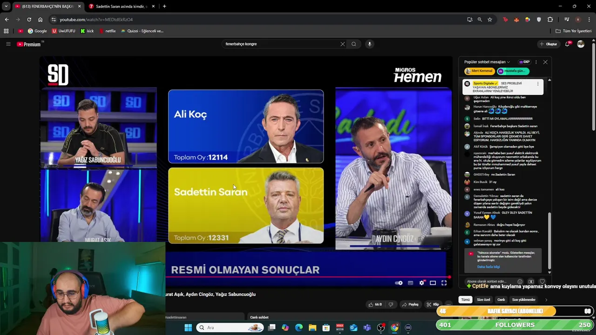Share the video via Paylaş
Viewport: 596px width, 335px height.
click(410, 304)
